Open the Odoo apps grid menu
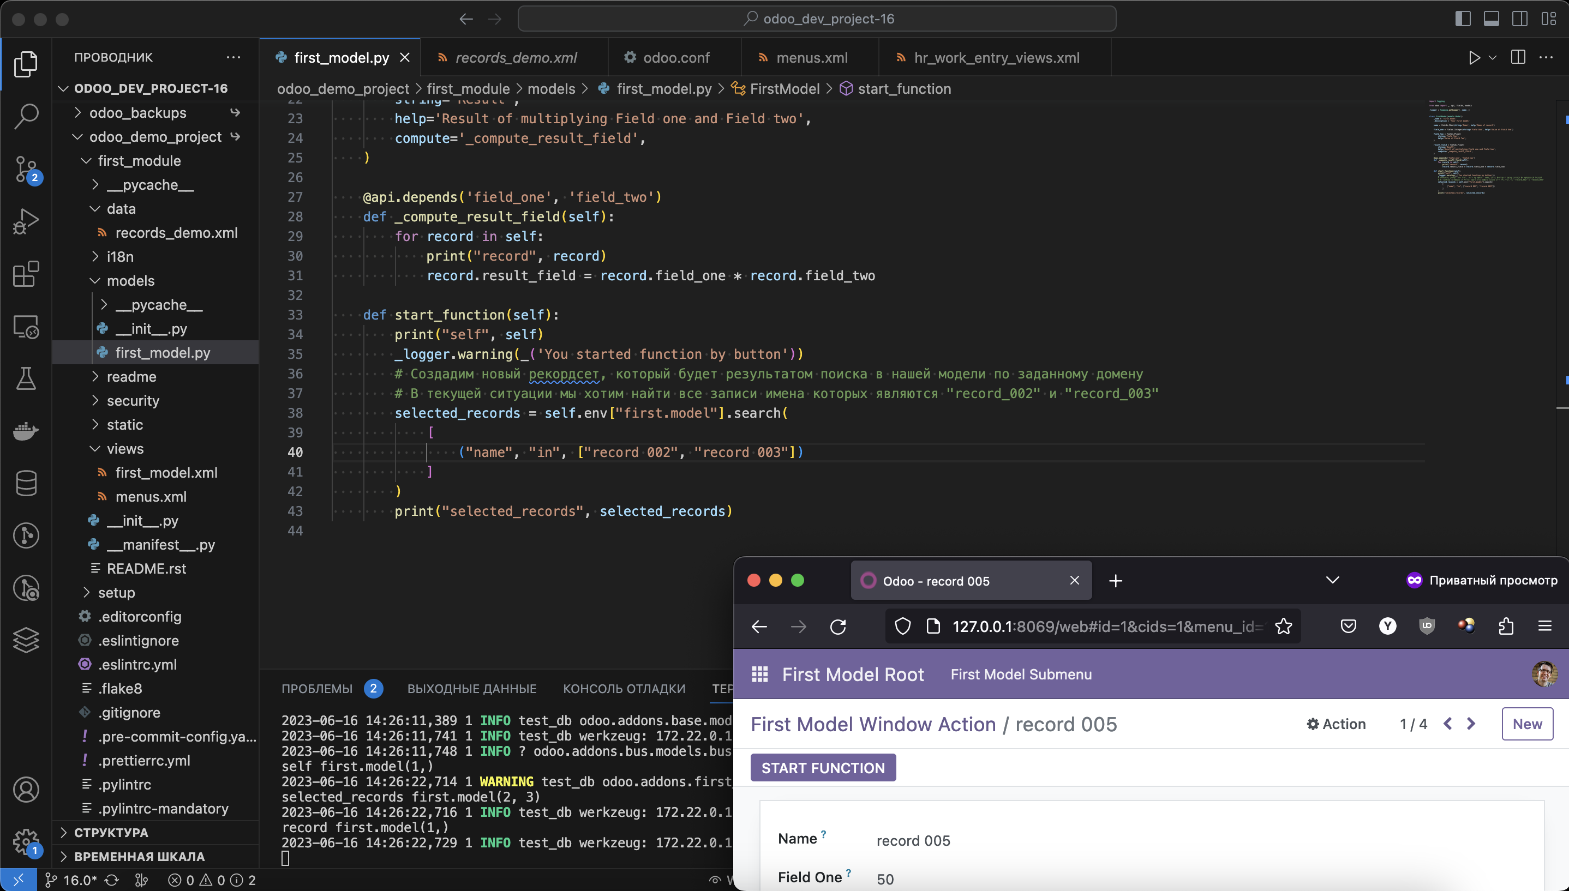The height and width of the screenshot is (891, 1569). 760,674
